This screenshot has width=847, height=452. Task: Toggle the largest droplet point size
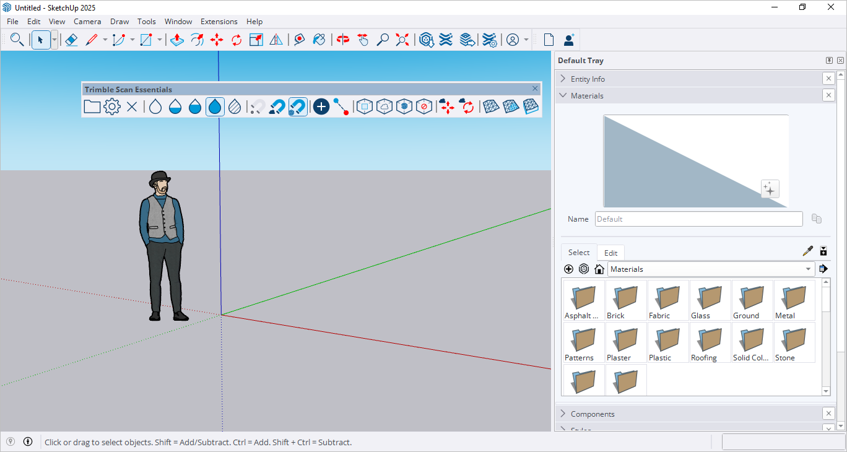point(215,106)
